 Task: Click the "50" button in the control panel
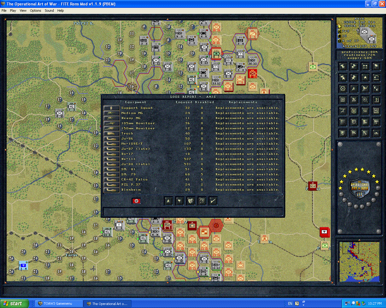[365, 111]
